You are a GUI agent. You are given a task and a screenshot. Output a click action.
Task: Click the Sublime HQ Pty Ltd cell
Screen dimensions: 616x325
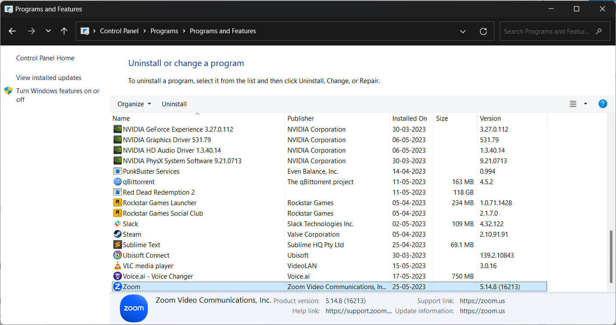tap(315, 245)
